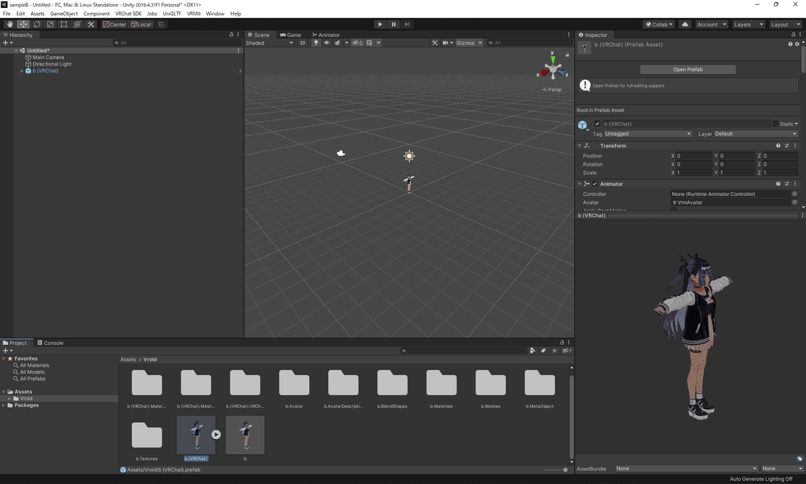
Task: Select Main Camera in Hierarchy
Action: tap(48, 58)
